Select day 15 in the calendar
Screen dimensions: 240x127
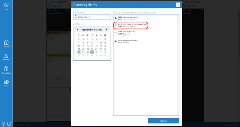tap(83, 46)
